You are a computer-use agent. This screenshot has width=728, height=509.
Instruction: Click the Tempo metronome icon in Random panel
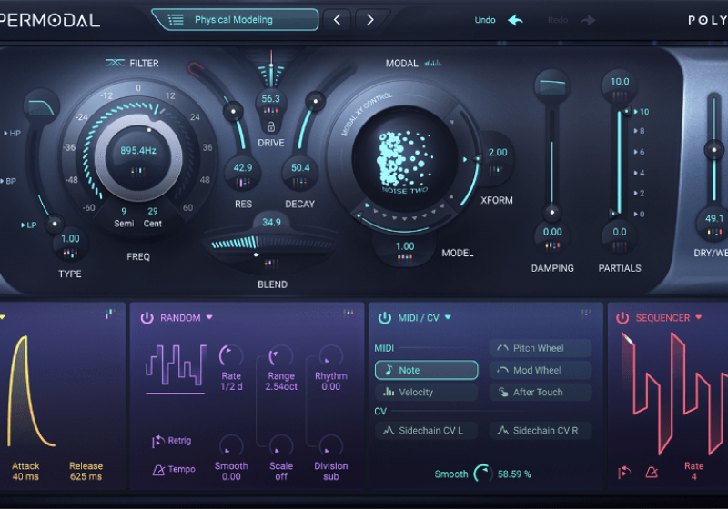[x=158, y=469]
